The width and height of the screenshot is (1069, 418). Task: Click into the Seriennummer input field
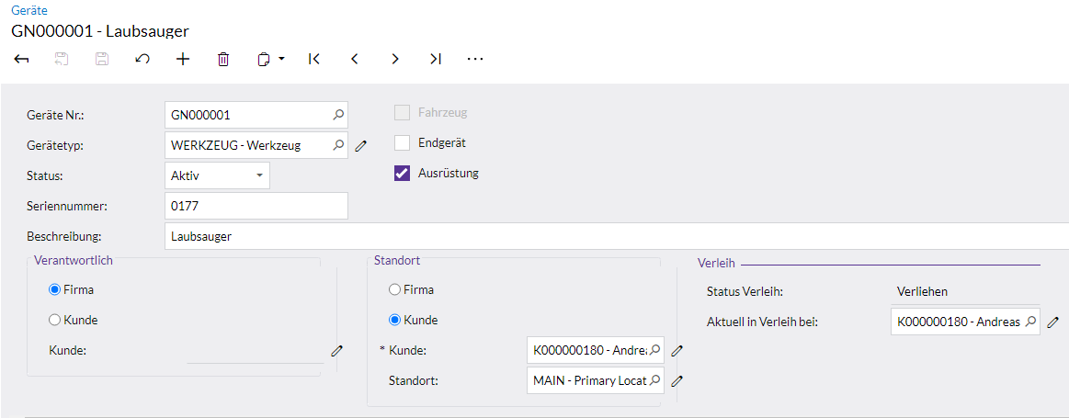pyautogui.click(x=256, y=206)
